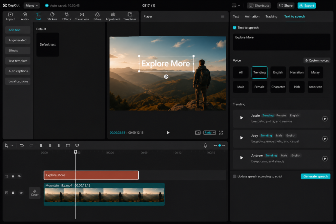Open the Player panel hamburger menu

pyautogui.click(x=222, y=16)
